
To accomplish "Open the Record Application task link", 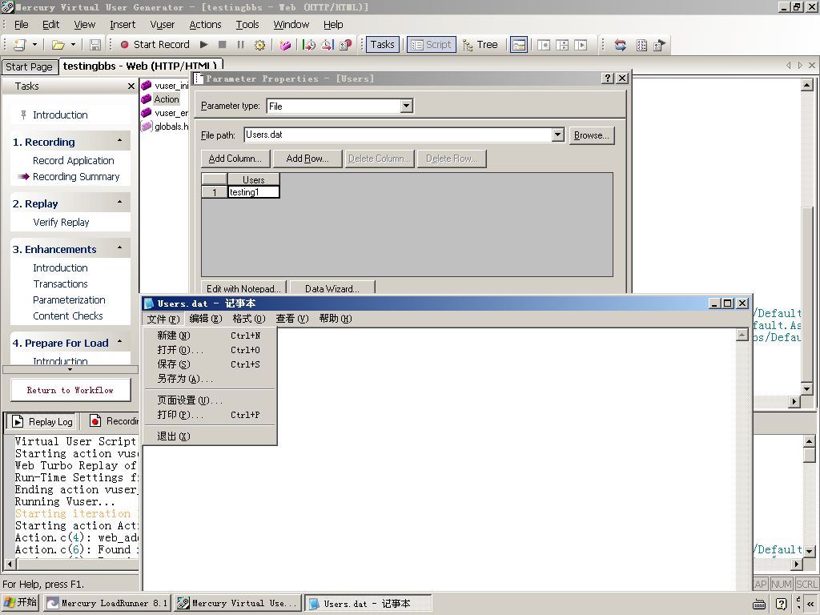I will (73, 160).
